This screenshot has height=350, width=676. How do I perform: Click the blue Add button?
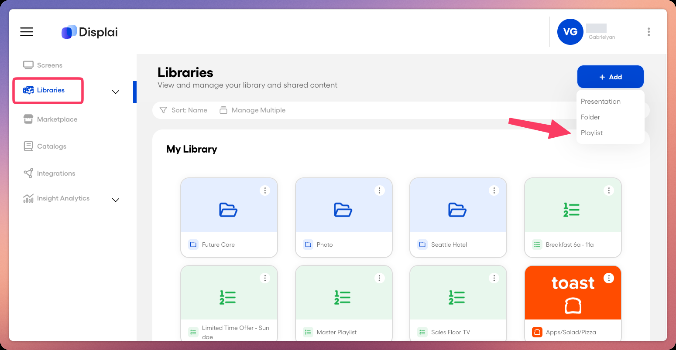click(610, 77)
